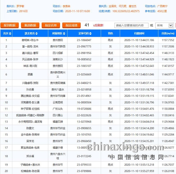Click sort arrows in 名次 column header

click(x=10, y=33)
